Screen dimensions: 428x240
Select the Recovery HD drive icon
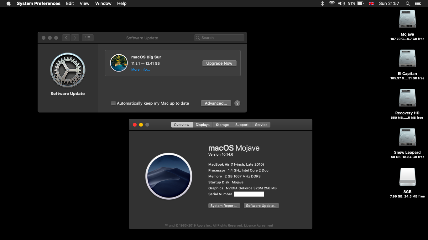pos(407,98)
